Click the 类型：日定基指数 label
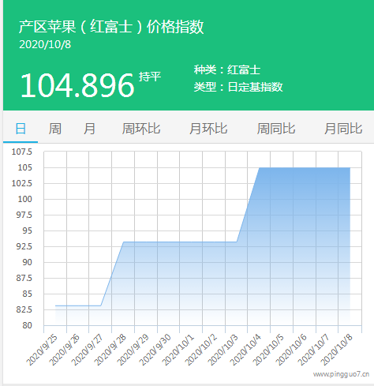The width and height of the screenshot is (374, 386). pos(238,87)
